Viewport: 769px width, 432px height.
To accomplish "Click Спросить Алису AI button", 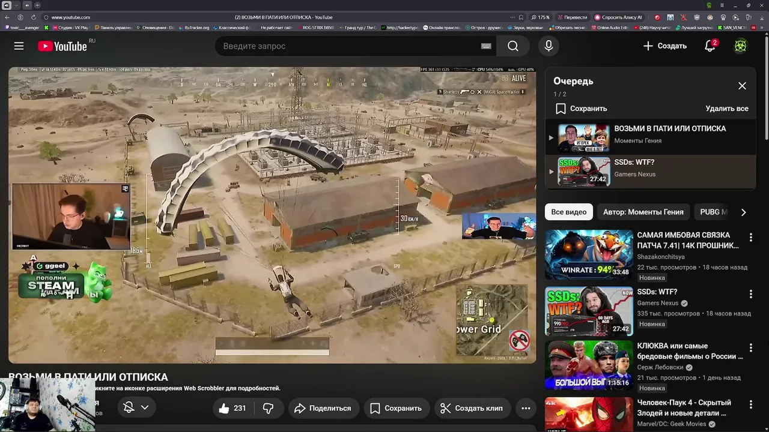I will (618, 17).
